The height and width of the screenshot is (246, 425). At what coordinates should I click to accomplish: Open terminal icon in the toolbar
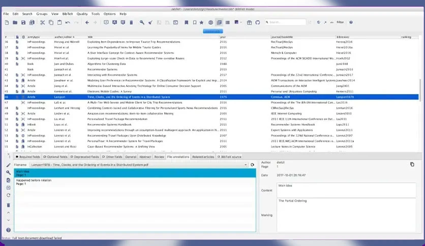click(x=175, y=22)
